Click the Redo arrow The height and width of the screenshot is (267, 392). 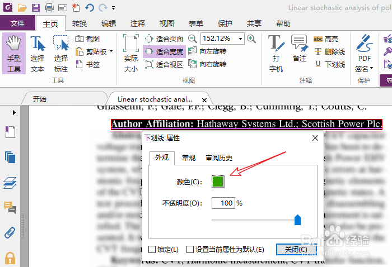[x=102, y=8]
